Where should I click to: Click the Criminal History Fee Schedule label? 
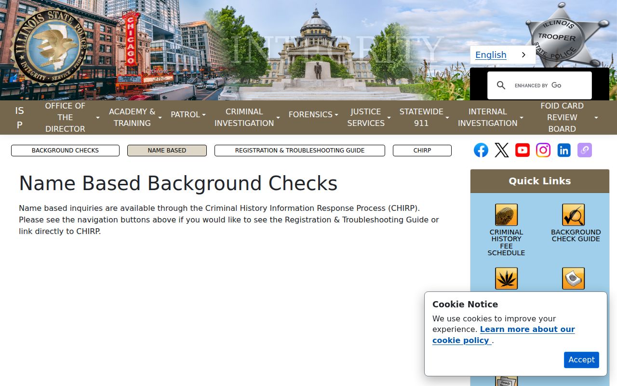[x=506, y=242]
